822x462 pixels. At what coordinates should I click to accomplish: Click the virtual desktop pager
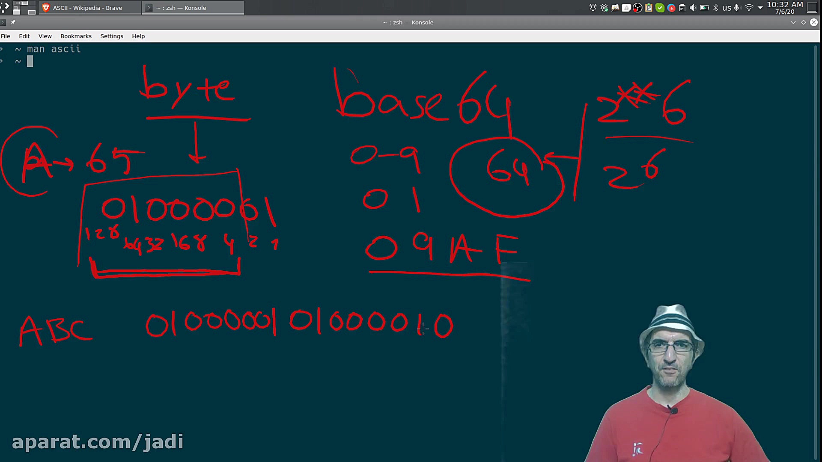(24, 8)
